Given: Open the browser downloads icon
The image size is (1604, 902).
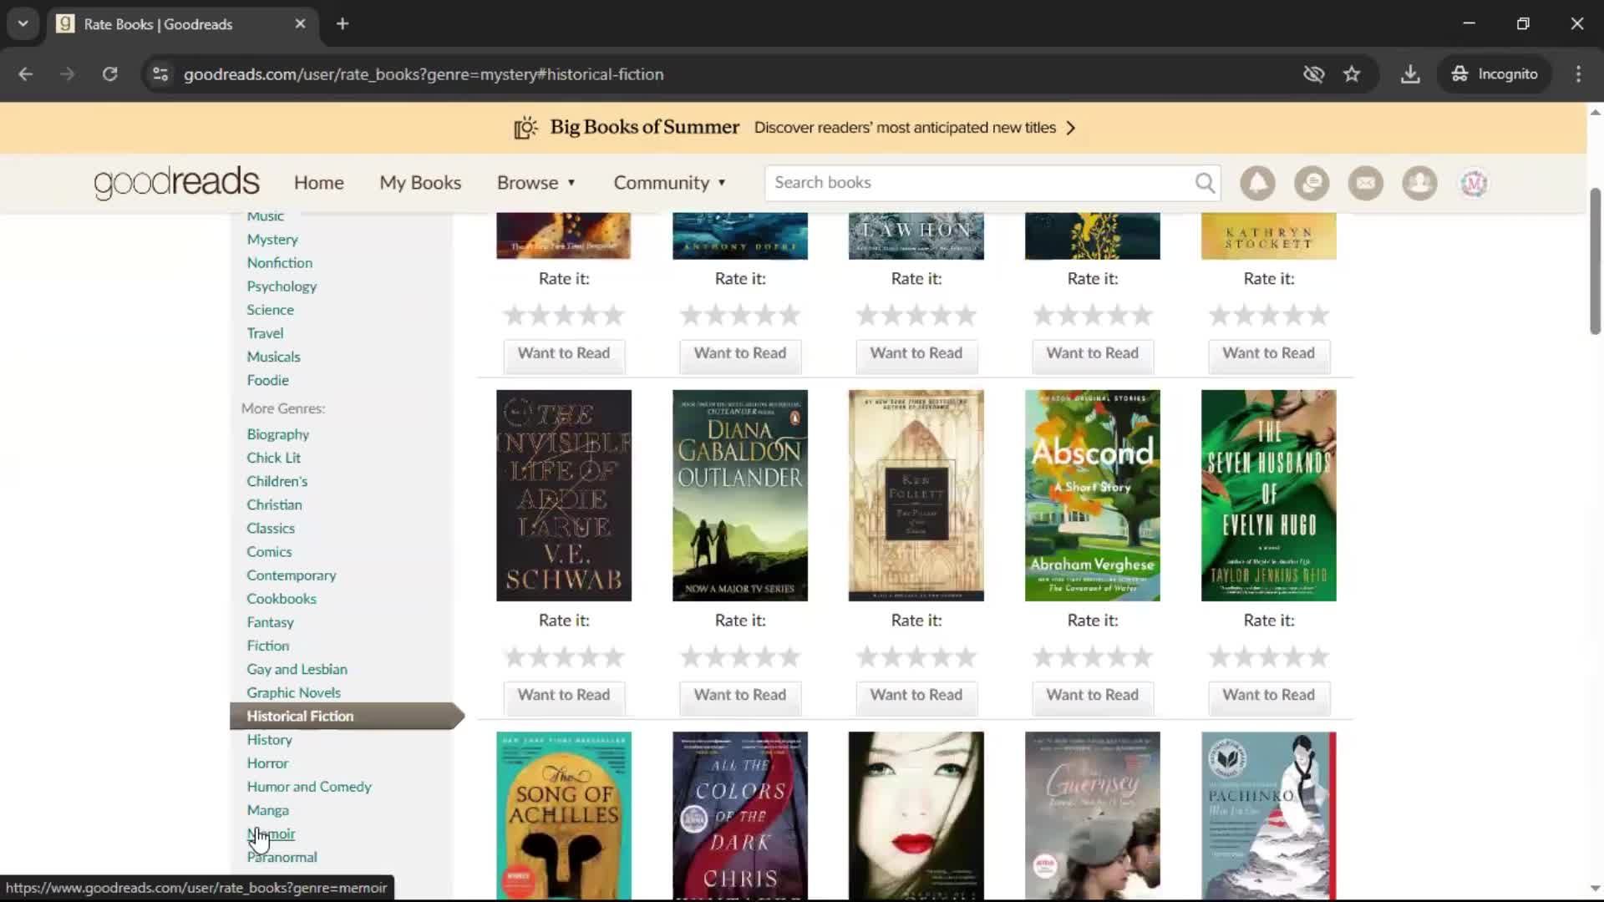Looking at the screenshot, I should click(1410, 74).
